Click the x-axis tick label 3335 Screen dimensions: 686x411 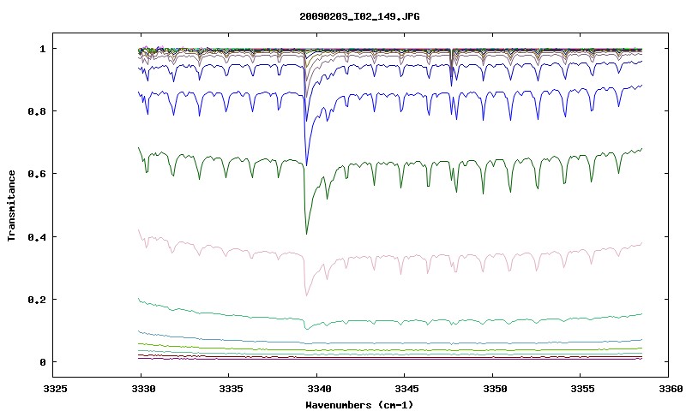pos(231,388)
